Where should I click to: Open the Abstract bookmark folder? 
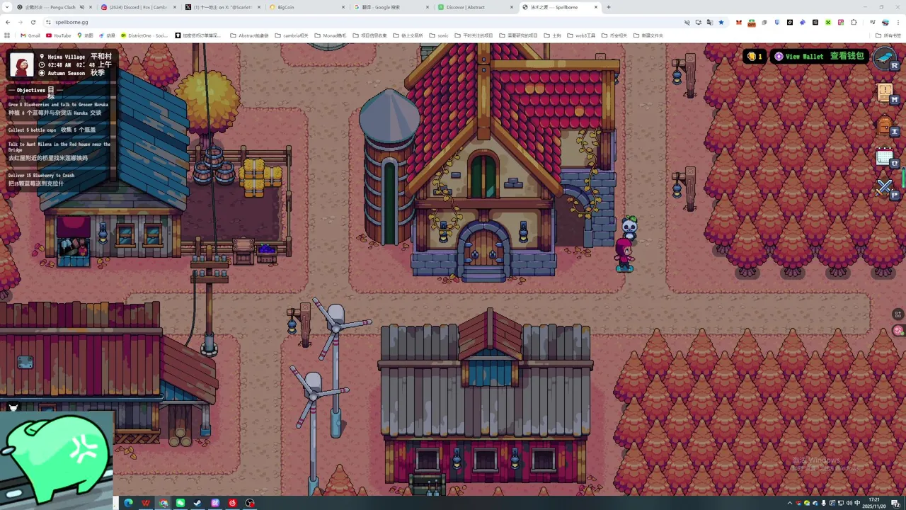[x=249, y=35]
